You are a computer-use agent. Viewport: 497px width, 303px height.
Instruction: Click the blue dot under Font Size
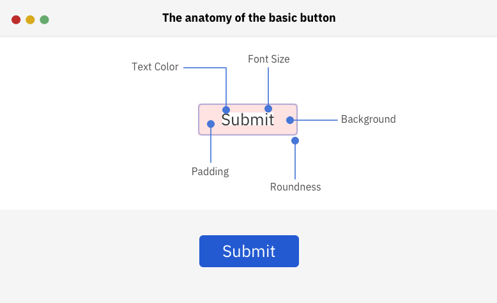point(268,109)
